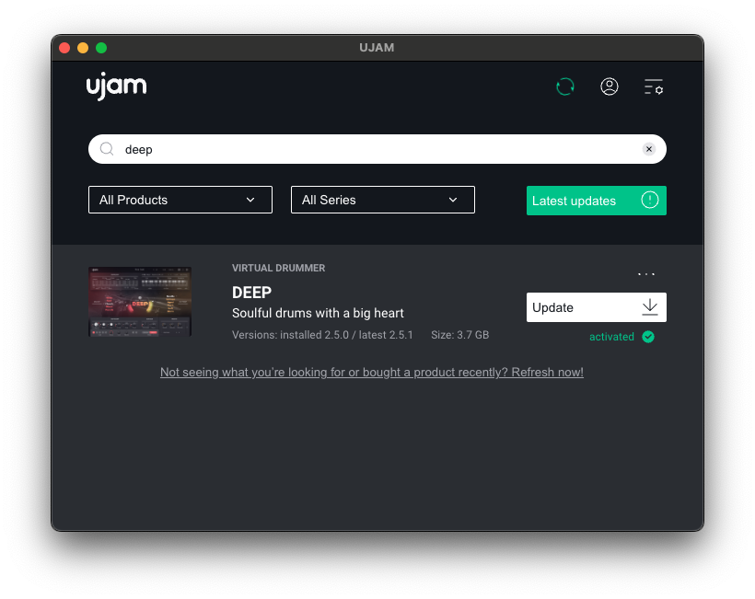Open the settings list icon
755x599 pixels.
pyautogui.click(x=654, y=87)
